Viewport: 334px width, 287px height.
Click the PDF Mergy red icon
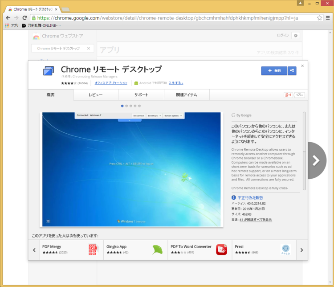93,250
